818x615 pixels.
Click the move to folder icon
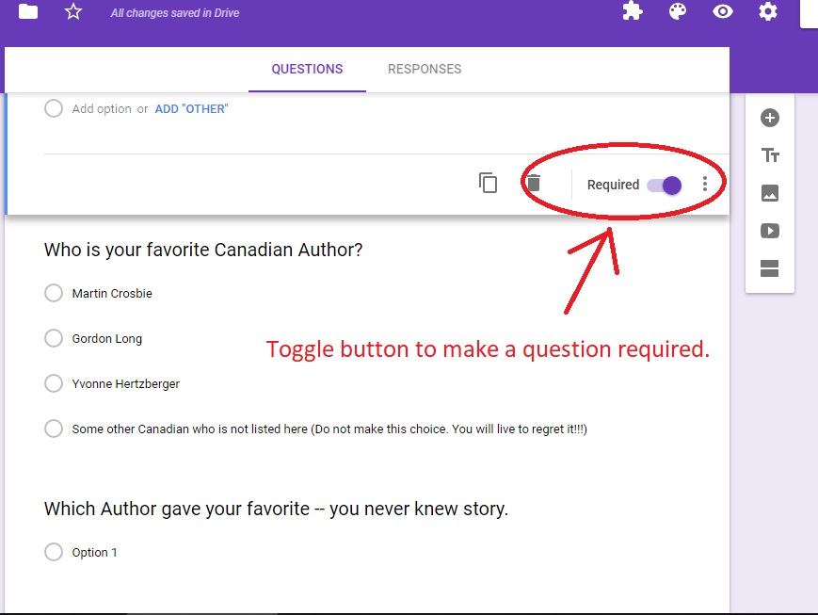coord(28,11)
